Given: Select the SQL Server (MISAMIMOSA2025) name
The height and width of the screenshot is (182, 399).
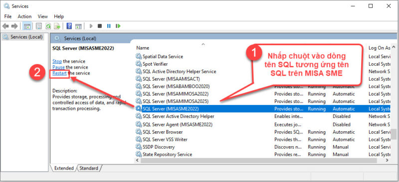Looking at the screenshot, I should coord(176,101).
